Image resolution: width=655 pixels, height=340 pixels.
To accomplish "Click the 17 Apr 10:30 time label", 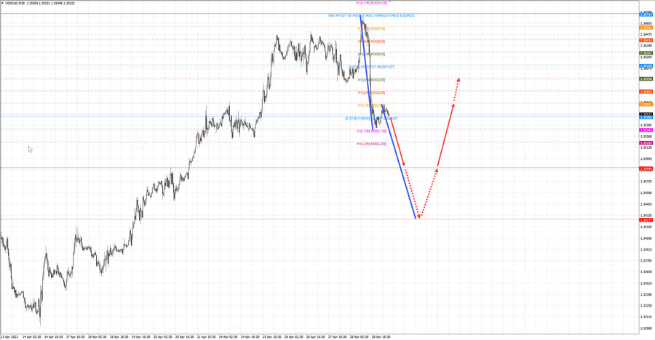I will pyautogui.click(x=75, y=336).
